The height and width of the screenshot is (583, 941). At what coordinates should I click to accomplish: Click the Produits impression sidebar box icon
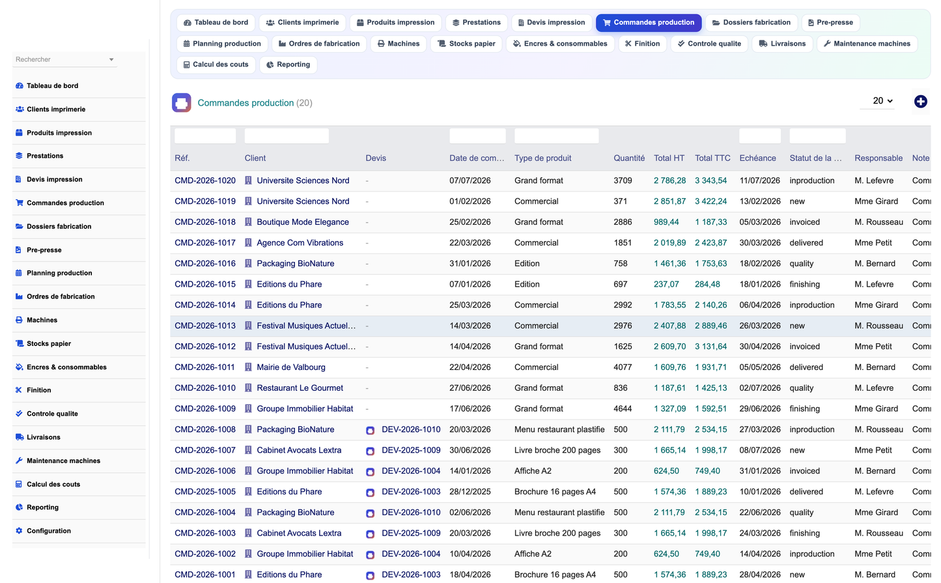pyautogui.click(x=20, y=133)
